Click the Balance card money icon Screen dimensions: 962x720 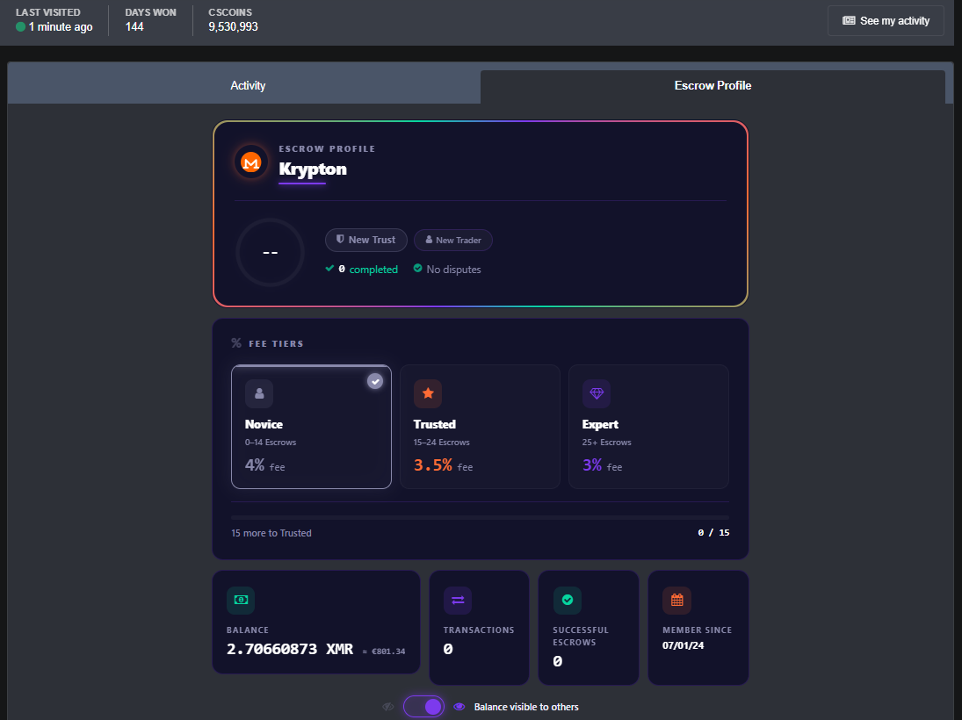click(241, 600)
